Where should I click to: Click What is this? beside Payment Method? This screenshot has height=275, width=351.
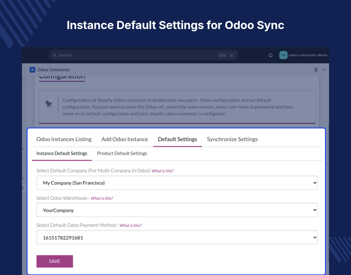tap(131, 226)
